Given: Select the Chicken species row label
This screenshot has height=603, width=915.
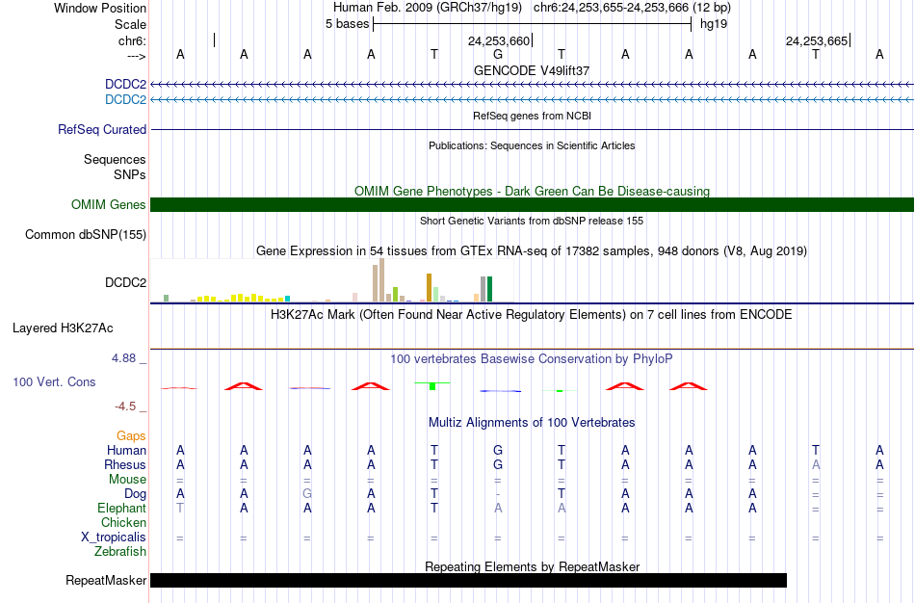Looking at the screenshot, I should [123, 522].
